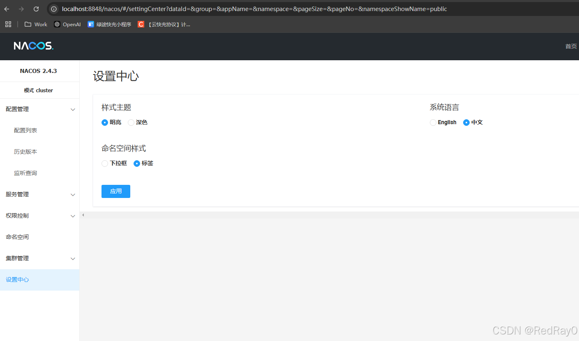579x341 pixels.
Task: Click the 样式主题 section label
Action: point(116,107)
